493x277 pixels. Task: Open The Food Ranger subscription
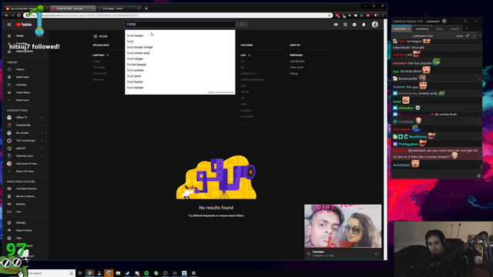(x=25, y=141)
